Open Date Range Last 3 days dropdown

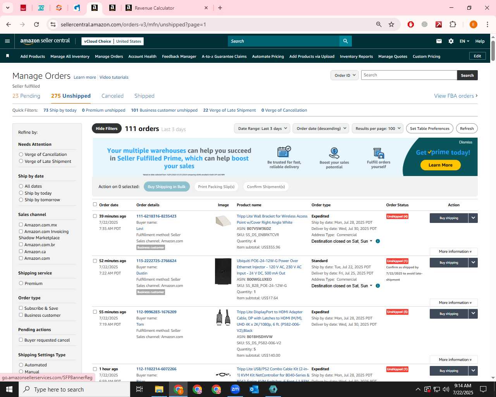tap(262, 128)
